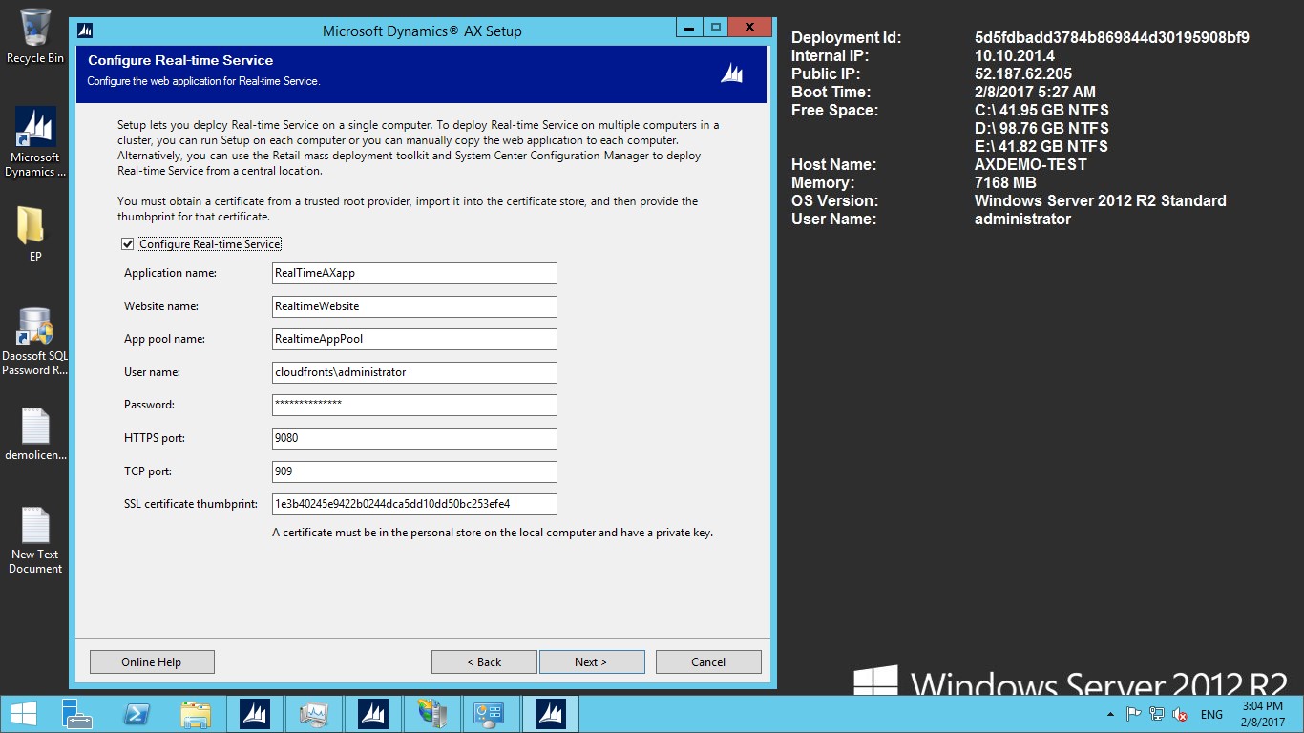Click the muted volume tray icon
The width and height of the screenshot is (1304, 733).
[x=1180, y=714]
